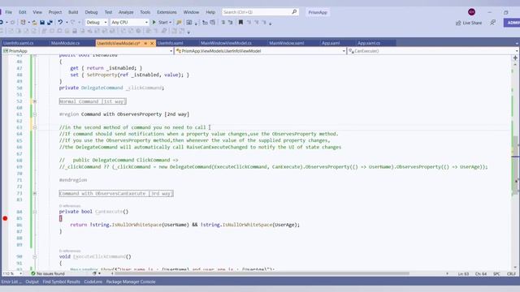Image resolution: width=520 pixels, height=292 pixels.
Task: Open the Error List panel tab
Action: coord(11,281)
